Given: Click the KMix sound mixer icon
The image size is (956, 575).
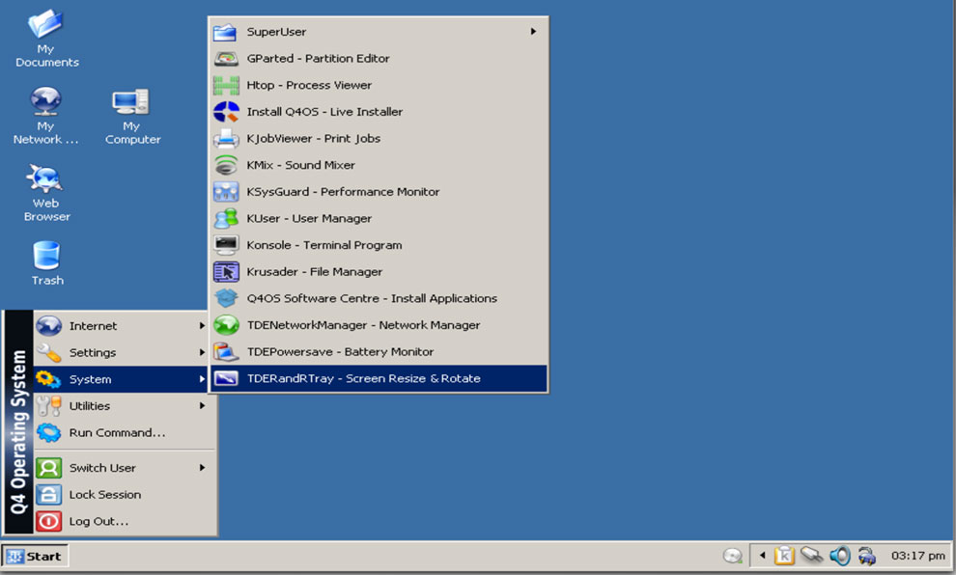Looking at the screenshot, I should 226,165.
